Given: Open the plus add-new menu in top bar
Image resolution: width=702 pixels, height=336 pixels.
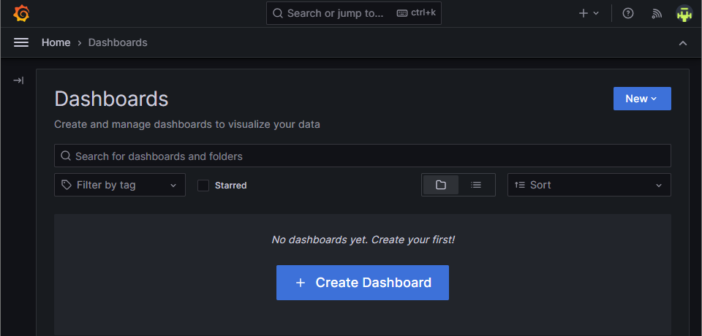Looking at the screenshot, I should pyautogui.click(x=588, y=13).
